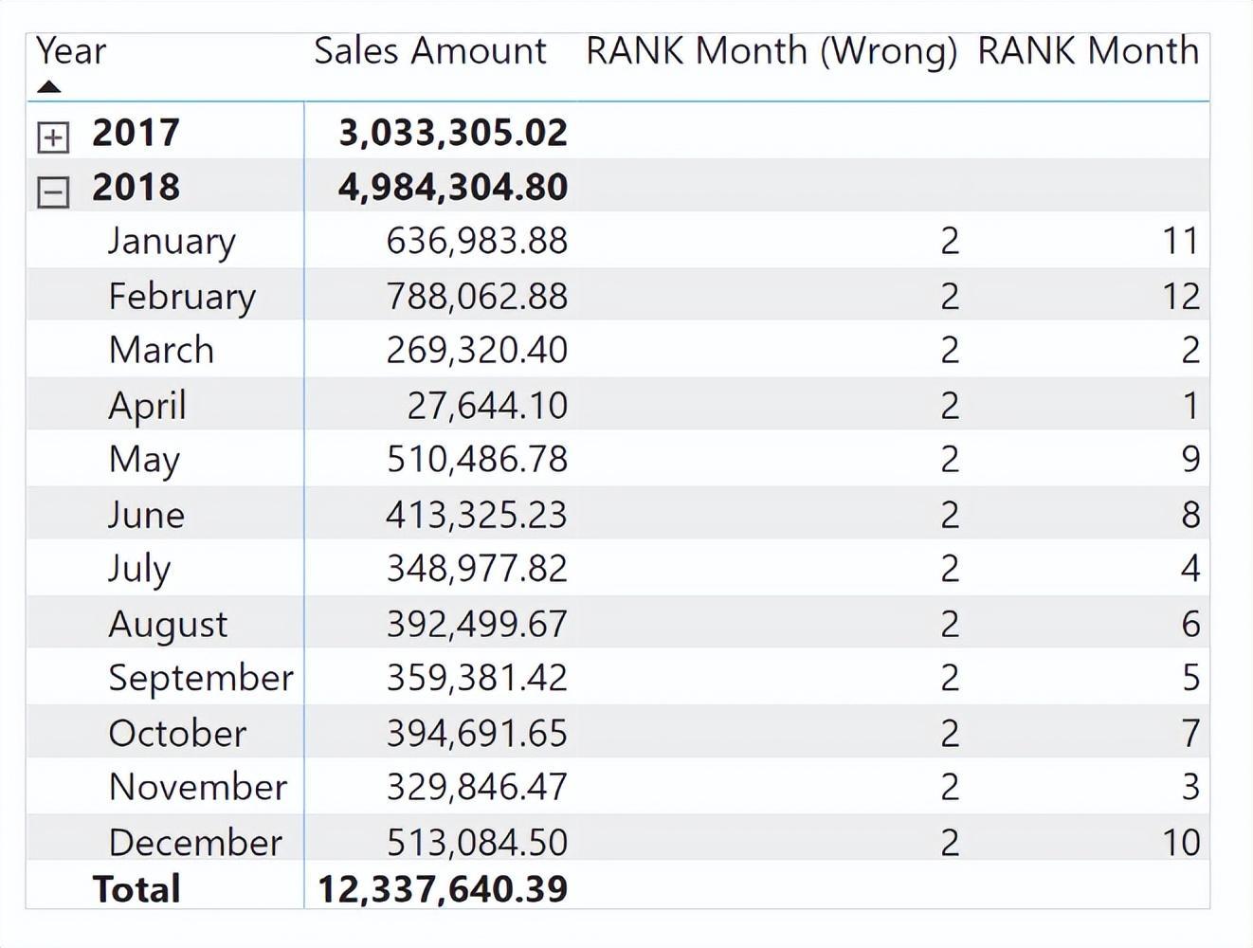
Task: Select the January row label
Action: (x=172, y=241)
